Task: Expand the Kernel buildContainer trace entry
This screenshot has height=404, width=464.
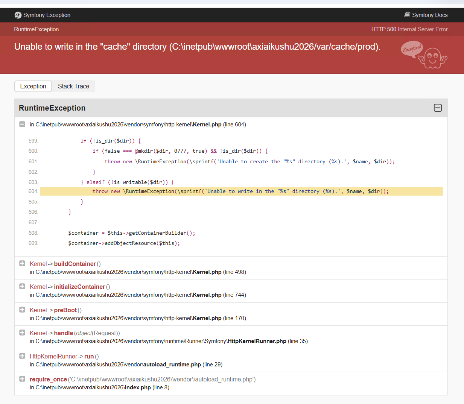Action: tap(22, 263)
